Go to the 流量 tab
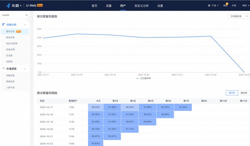 point(109,6)
